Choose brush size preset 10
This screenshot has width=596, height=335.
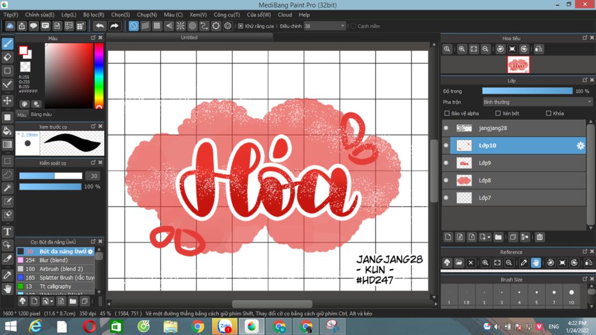pos(572,296)
